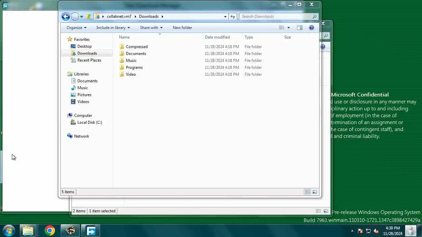Screen dimensions: 422x237
Task: Click the Programs folder name
Action: click(x=134, y=67)
